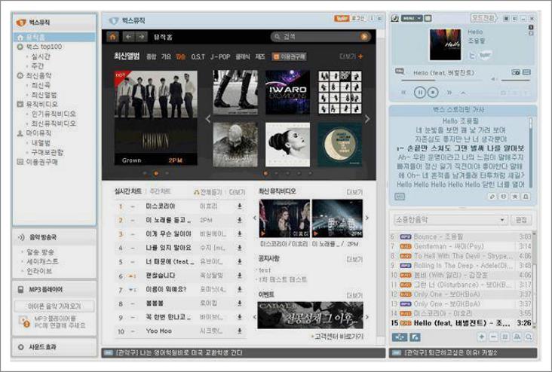The height and width of the screenshot is (372, 552).
Task: Mute the volume with the speaker icon
Action: pos(494,80)
